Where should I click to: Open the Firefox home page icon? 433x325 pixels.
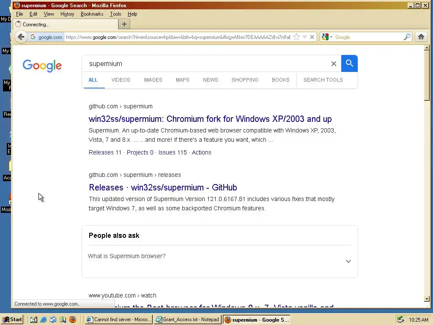click(x=421, y=37)
